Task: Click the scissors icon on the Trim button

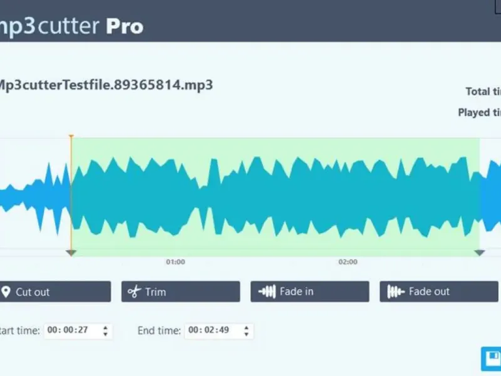Action: [134, 291]
